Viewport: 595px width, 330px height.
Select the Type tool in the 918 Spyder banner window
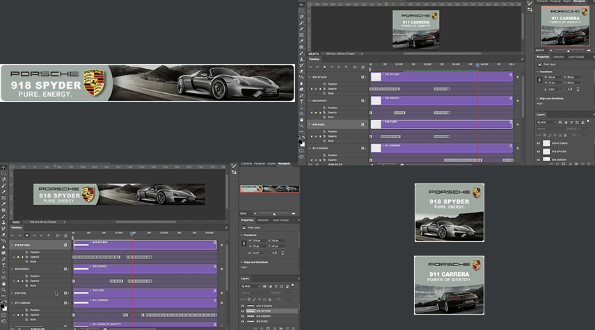pyautogui.click(x=3, y=265)
